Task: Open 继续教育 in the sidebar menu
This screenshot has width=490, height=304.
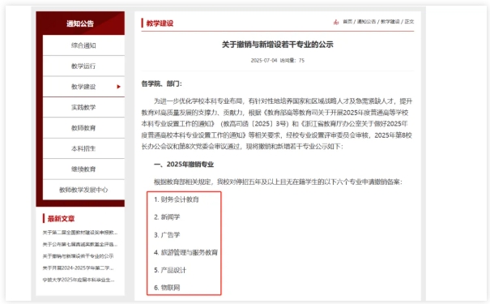Action: pyautogui.click(x=83, y=169)
